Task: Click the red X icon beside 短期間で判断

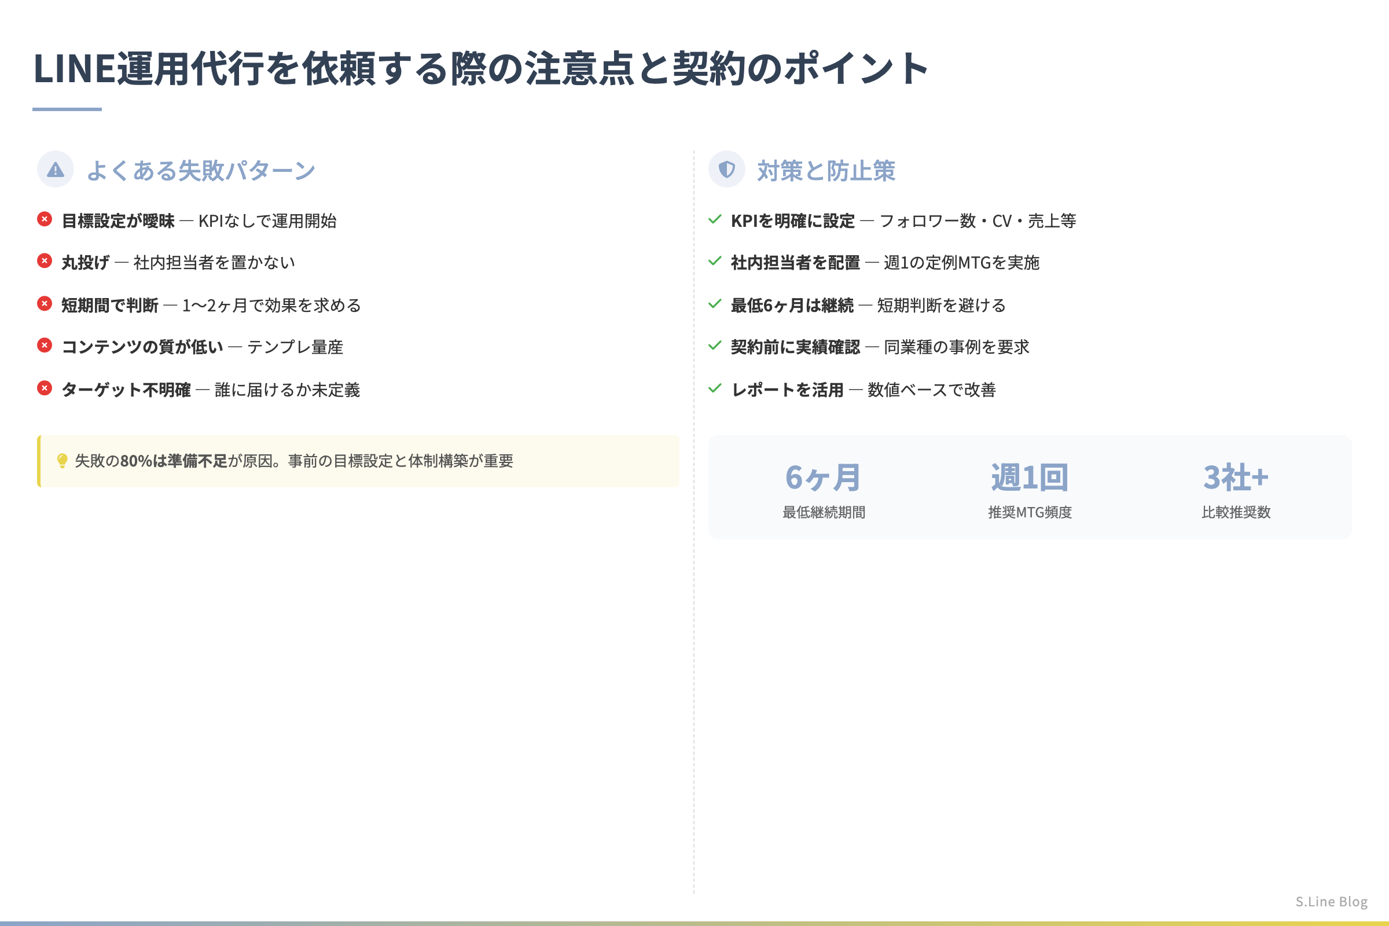Action: coord(45,303)
